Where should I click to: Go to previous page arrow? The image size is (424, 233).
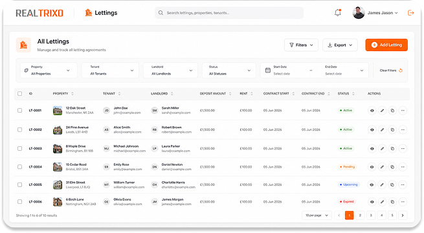click(x=339, y=216)
